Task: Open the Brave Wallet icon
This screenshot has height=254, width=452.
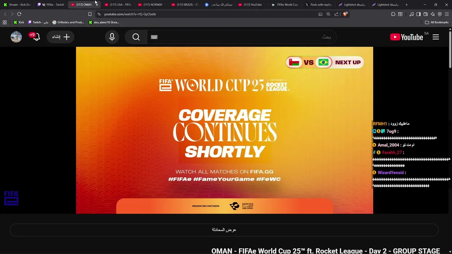Action: (x=426, y=14)
